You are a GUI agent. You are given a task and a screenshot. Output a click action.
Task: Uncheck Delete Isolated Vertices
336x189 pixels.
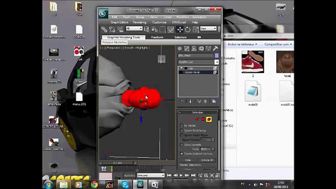click(182, 154)
